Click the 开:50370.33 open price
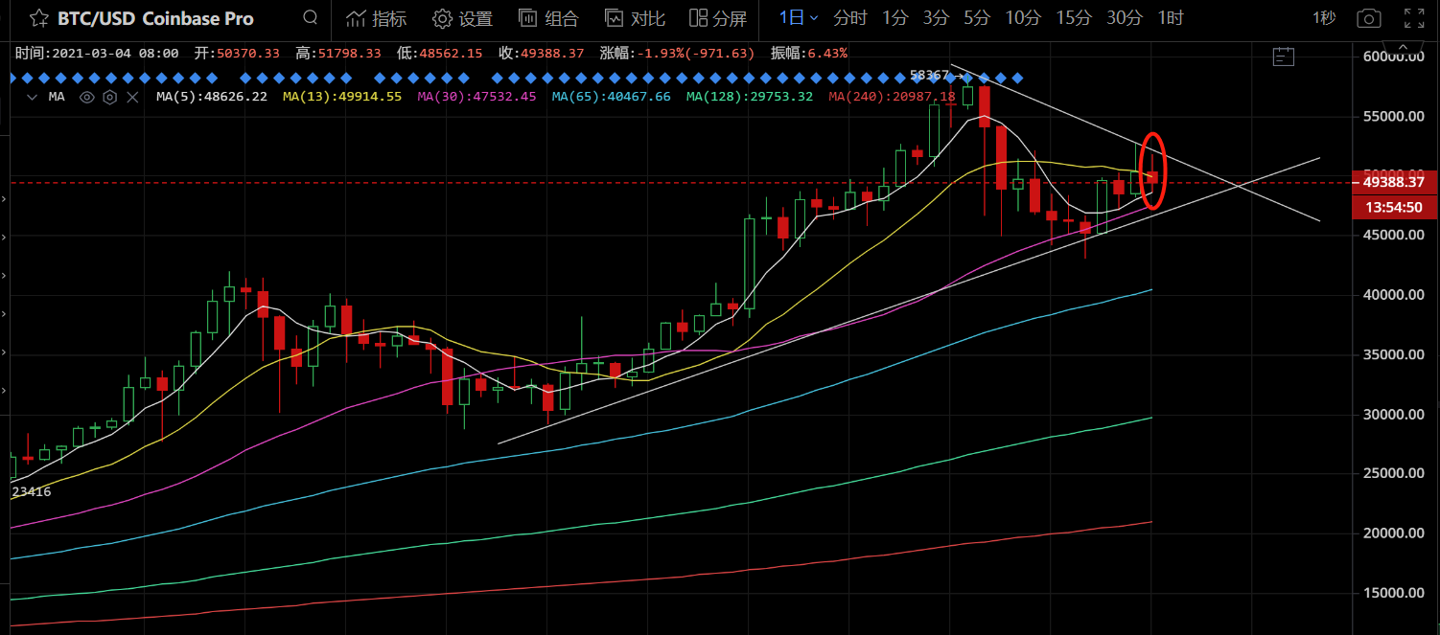This screenshot has width=1440, height=635. click(x=237, y=54)
